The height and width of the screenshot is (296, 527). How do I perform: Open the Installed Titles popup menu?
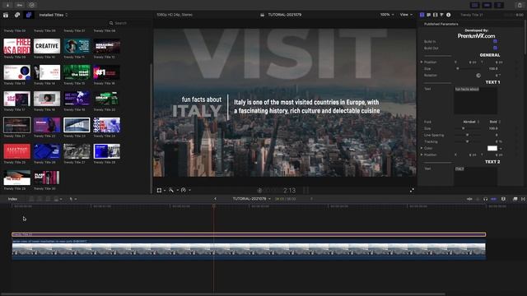tap(53, 15)
